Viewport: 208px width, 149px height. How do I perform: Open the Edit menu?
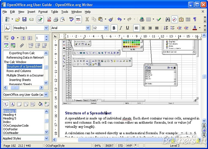click(x=12, y=12)
